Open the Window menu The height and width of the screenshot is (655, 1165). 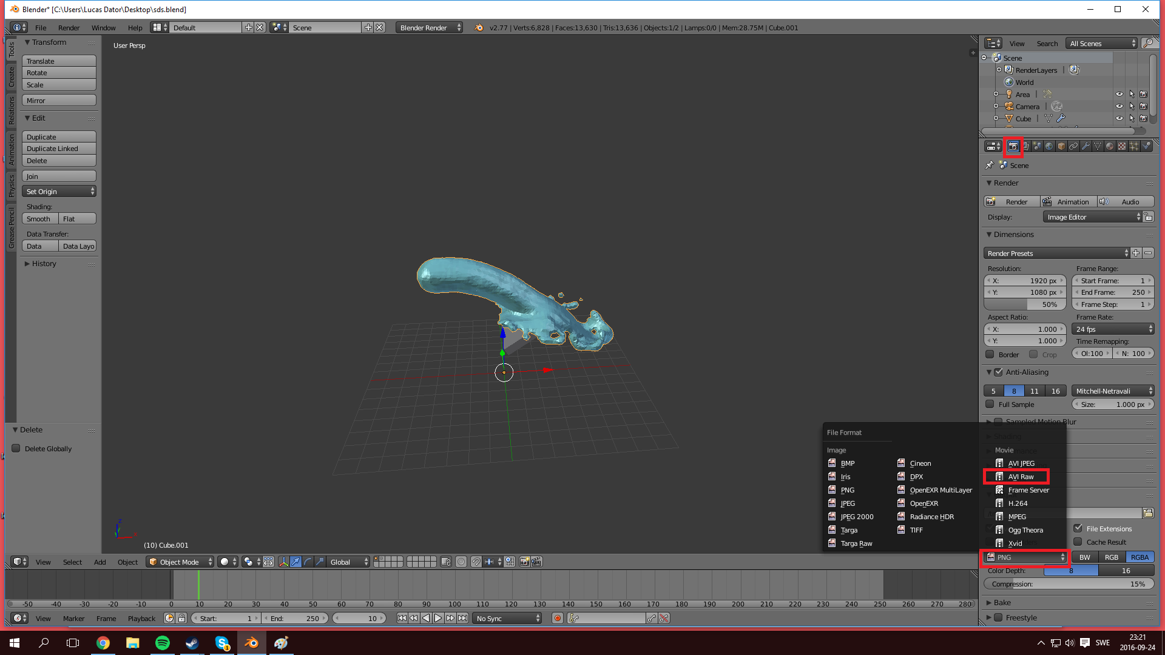tap(103, 28)
